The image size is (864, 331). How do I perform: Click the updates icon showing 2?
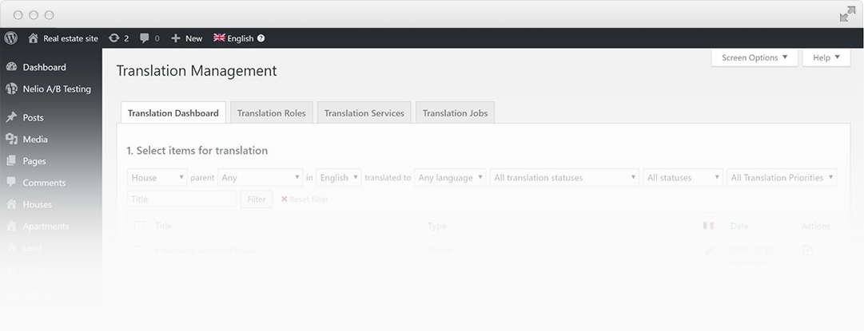click(114, 38)
